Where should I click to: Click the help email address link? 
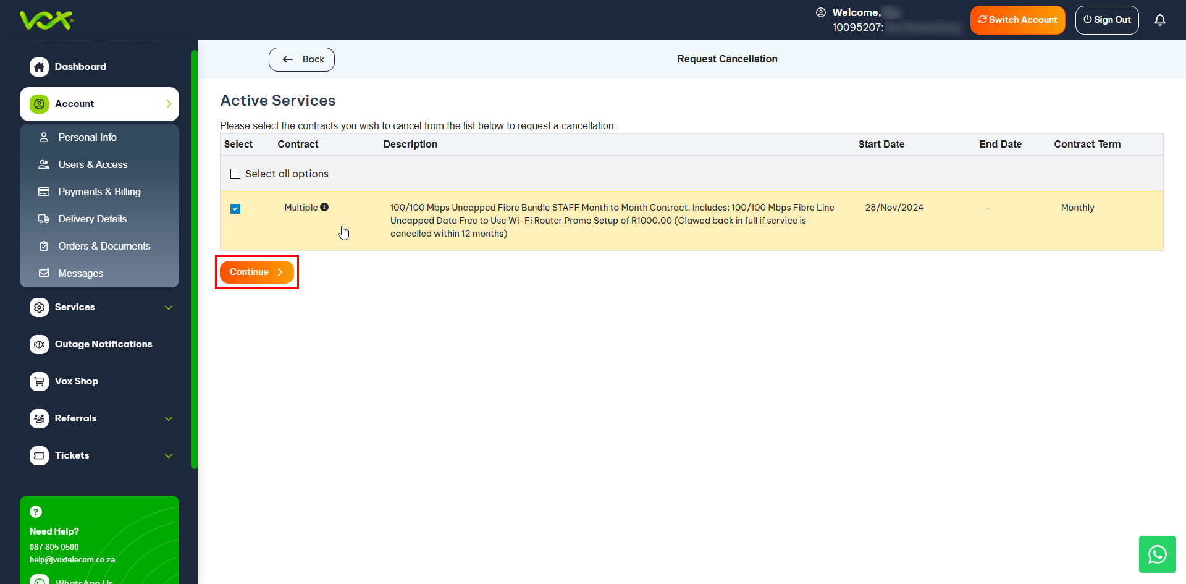(72, 560)
